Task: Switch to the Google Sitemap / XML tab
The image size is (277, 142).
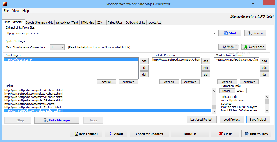Action: 39,22
